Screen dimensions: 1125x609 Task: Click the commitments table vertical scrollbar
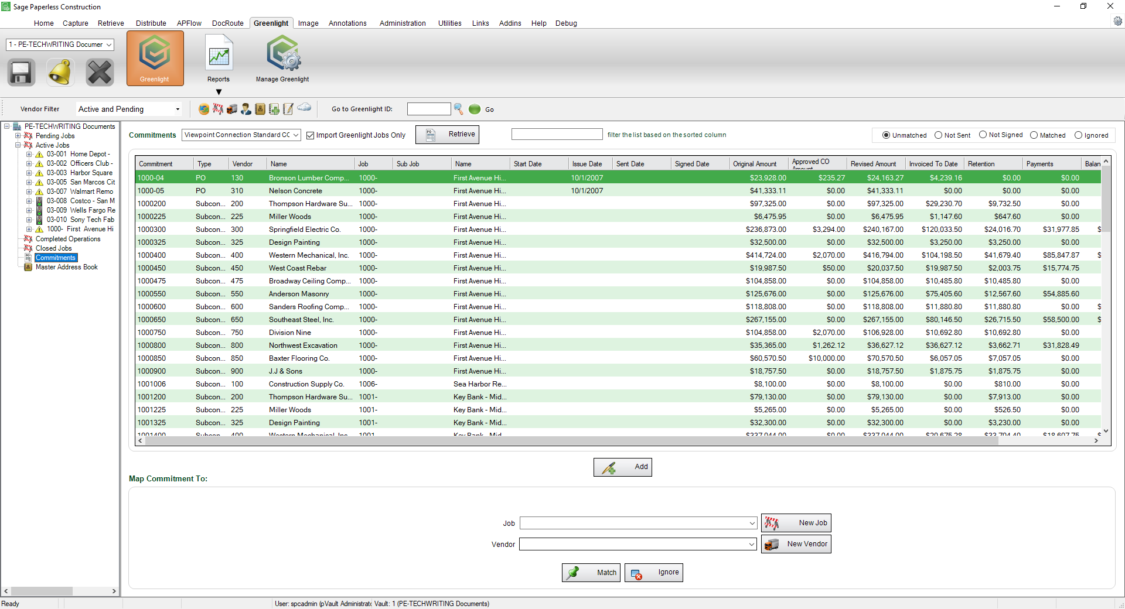point(1106,199)
